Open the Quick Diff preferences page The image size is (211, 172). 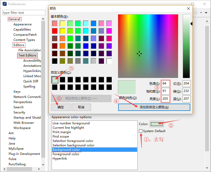tap(31, 81)
